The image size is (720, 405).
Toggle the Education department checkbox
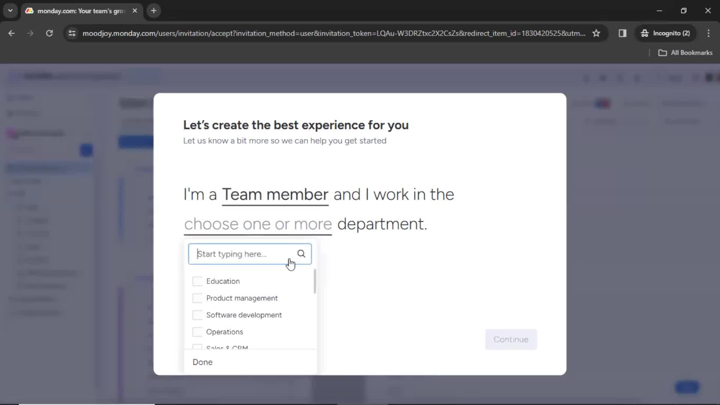click(x=196, y=281)
